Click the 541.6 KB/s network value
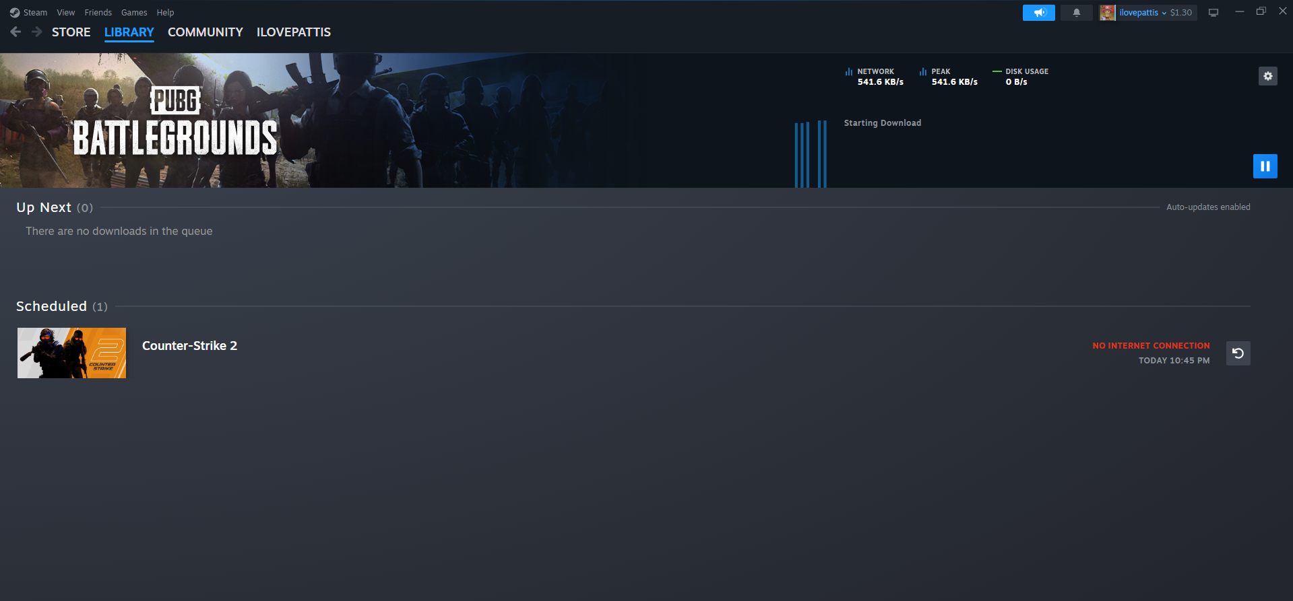The image size is (1293, 601). [x=881, y=82]
